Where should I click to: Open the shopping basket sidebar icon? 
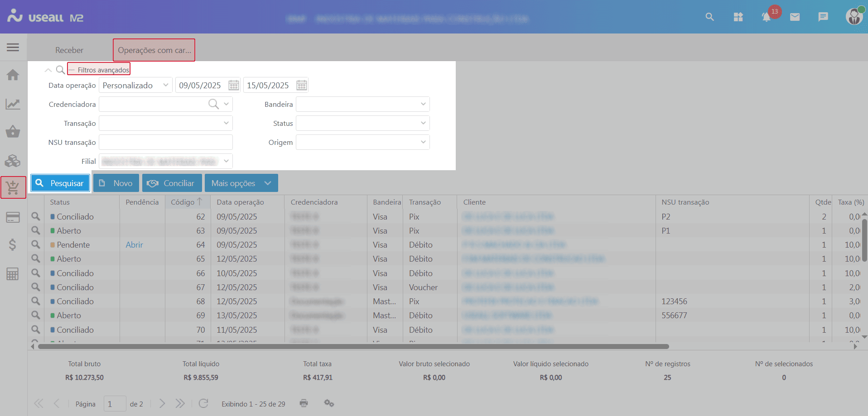(x=13, y=132)
